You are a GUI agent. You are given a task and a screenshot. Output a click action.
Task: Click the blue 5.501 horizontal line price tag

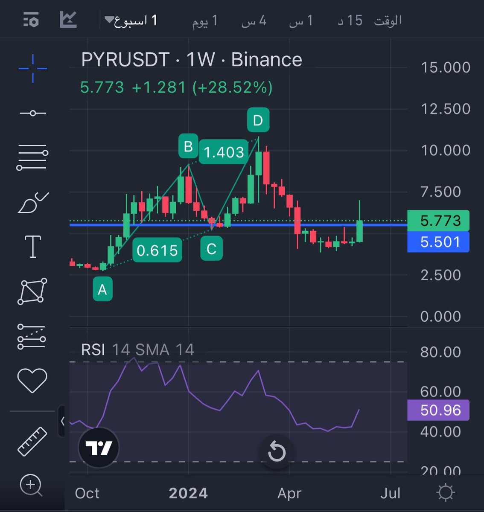point(438,242)
